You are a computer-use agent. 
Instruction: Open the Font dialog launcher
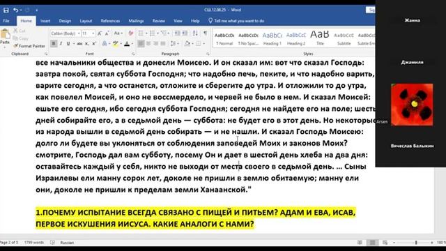pyautogui.click(x=133, y=54)
